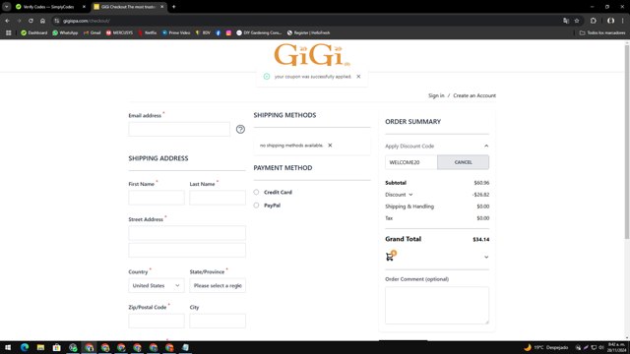Screen dimensions: 630x354
Task: Collapse the Apply Discount Code section
Action: click(x=486, y=147)
